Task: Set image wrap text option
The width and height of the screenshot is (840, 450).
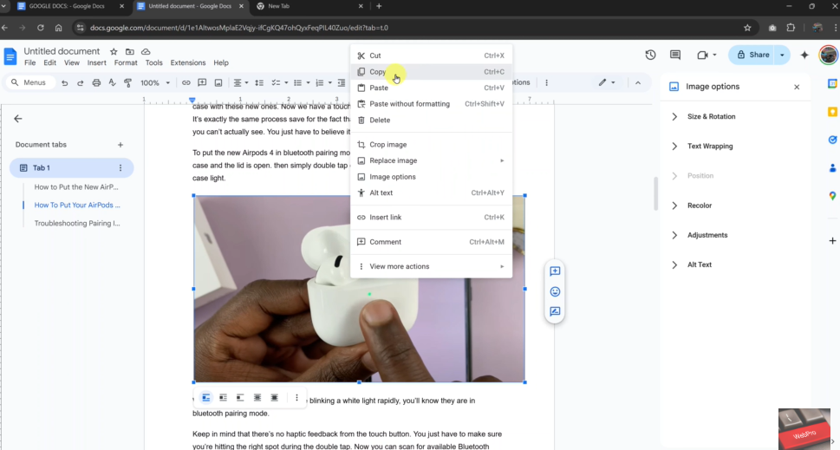Action: coord(224,397)
